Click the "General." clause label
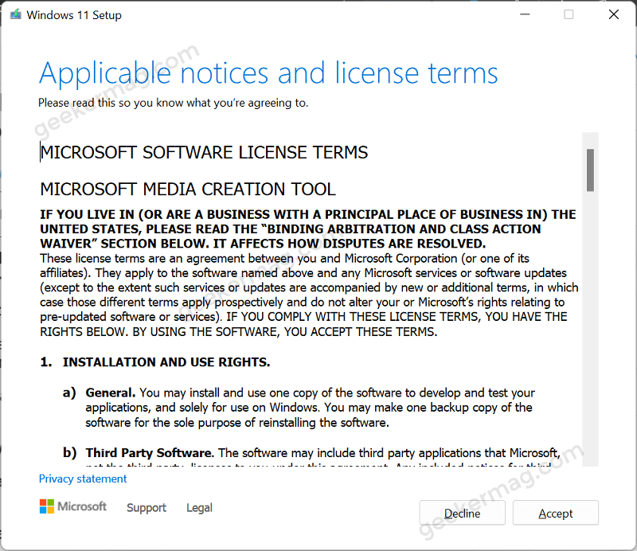 [110, 393]
